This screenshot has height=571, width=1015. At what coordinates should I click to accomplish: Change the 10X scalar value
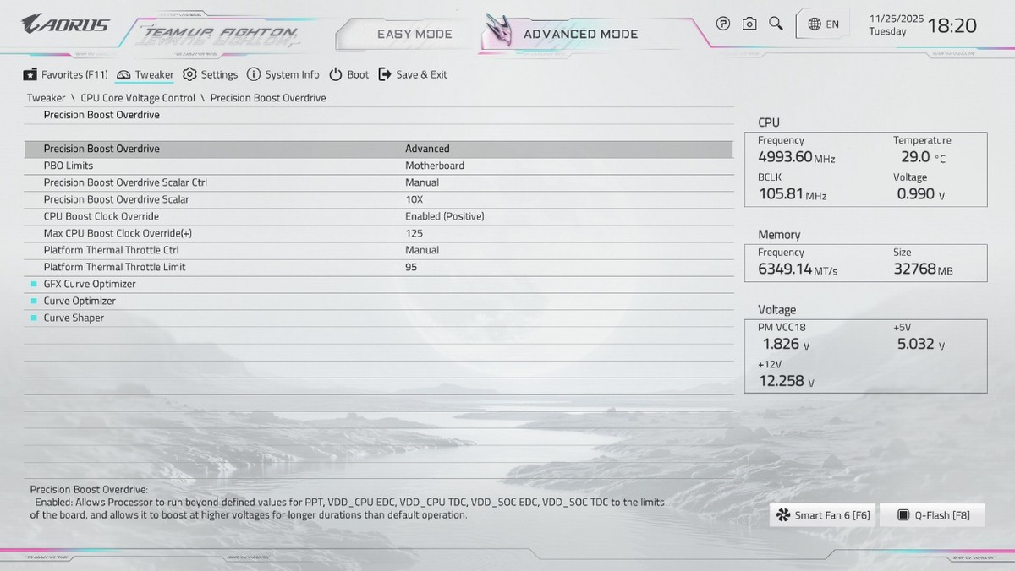(414, 199)
